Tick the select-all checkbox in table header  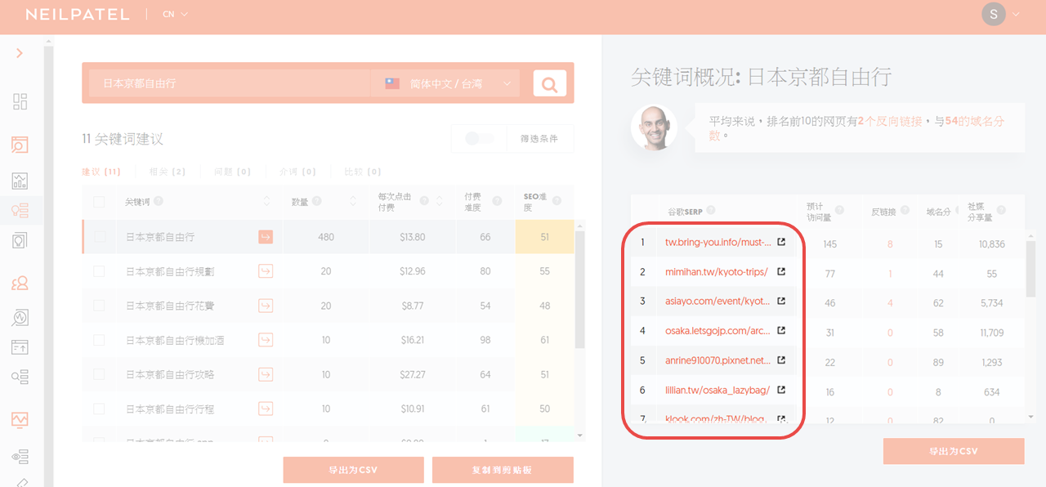pyautogui.click(x=99, y=202)
